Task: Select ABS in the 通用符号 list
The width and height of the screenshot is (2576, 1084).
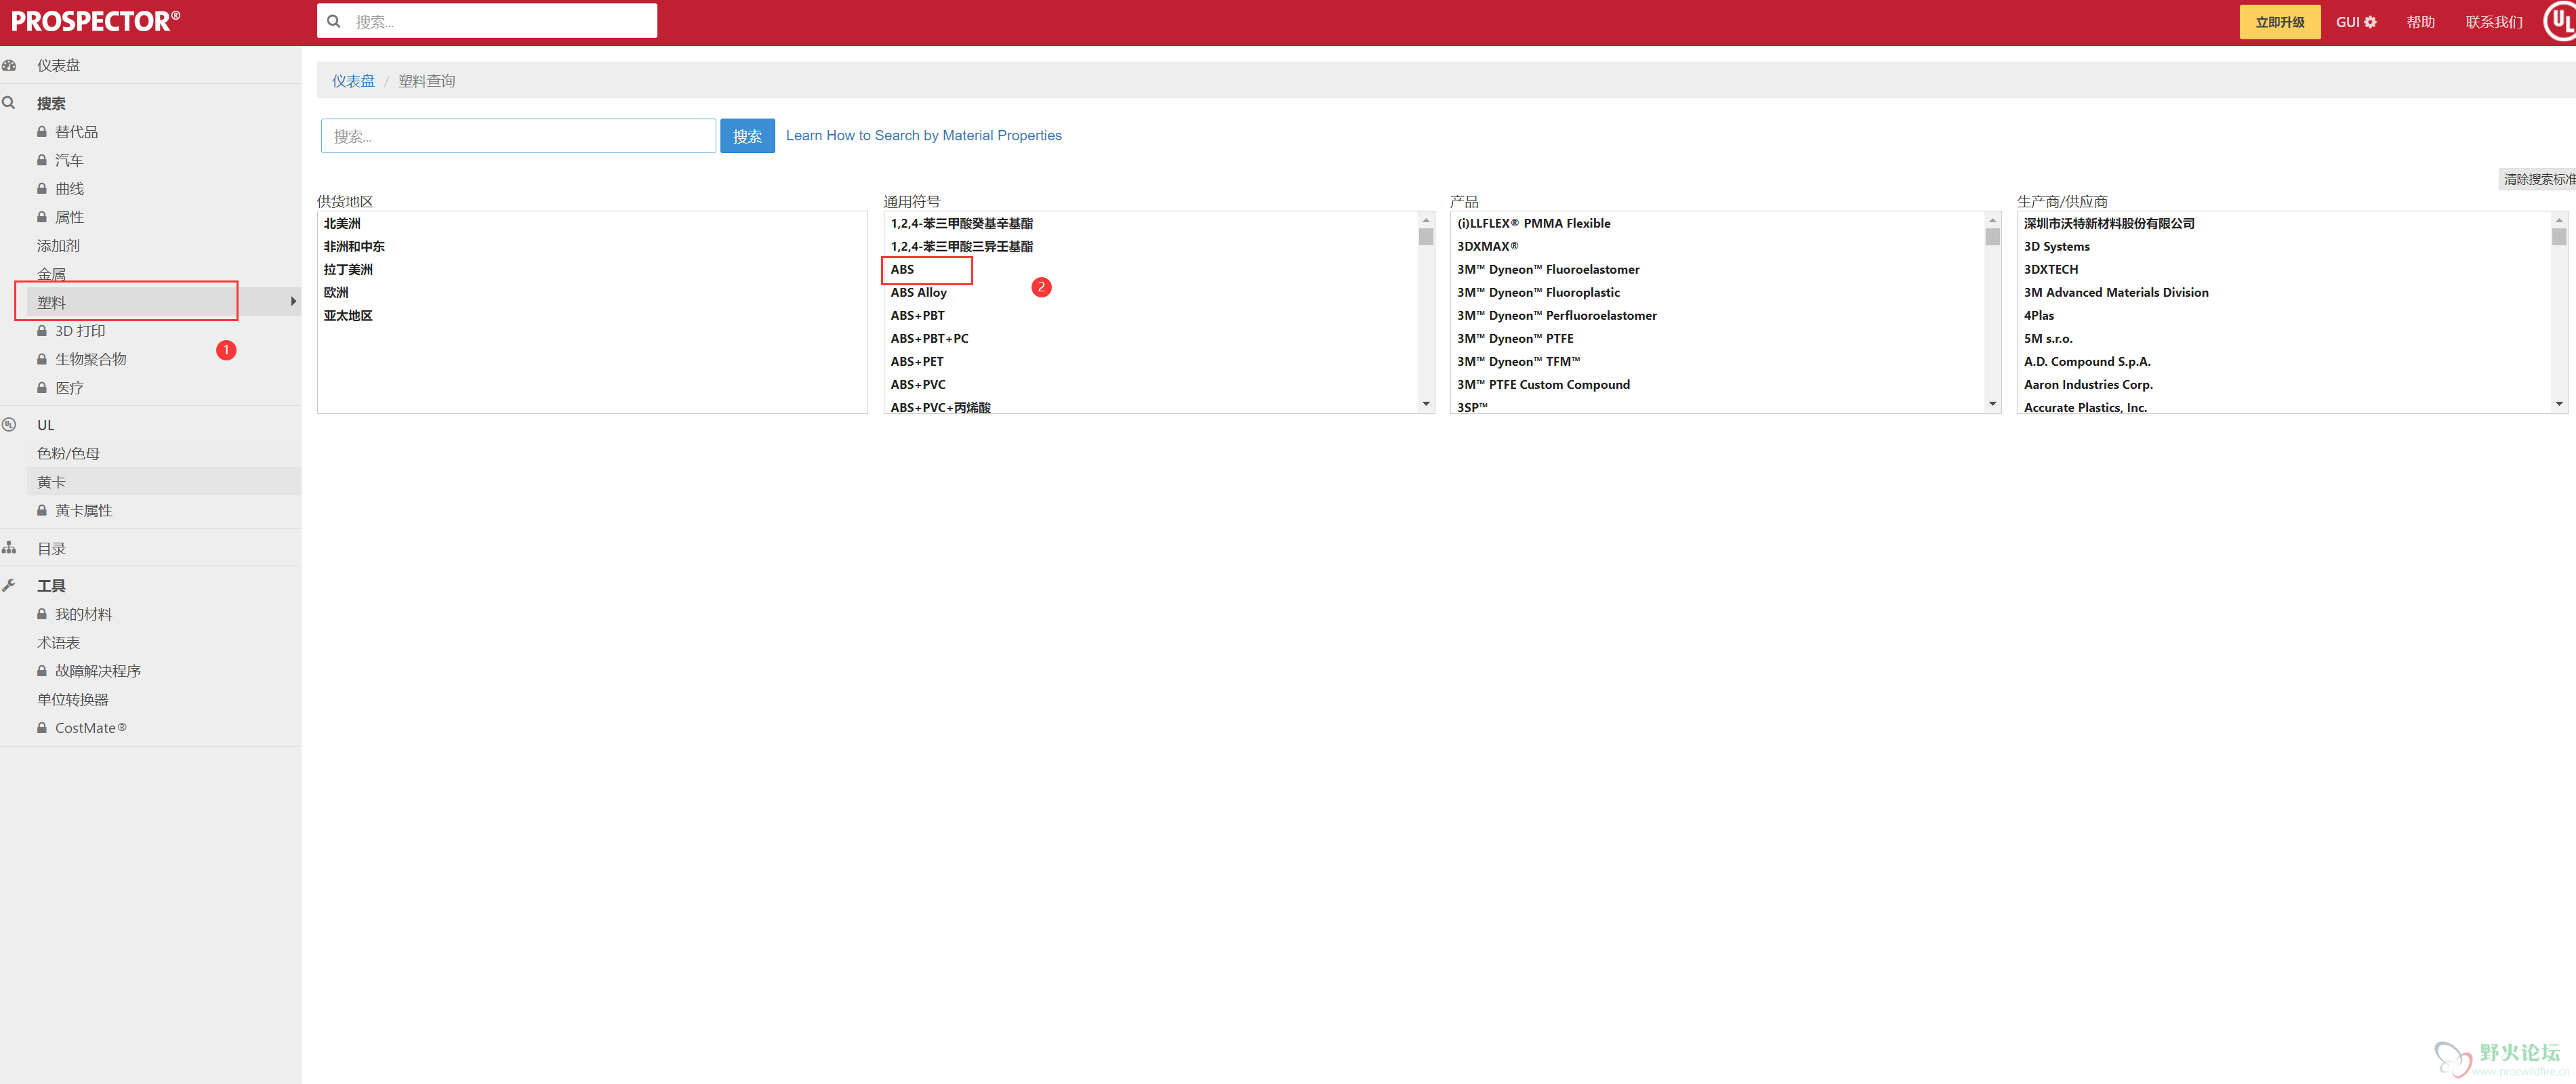Action: click(x=902, y=270)
